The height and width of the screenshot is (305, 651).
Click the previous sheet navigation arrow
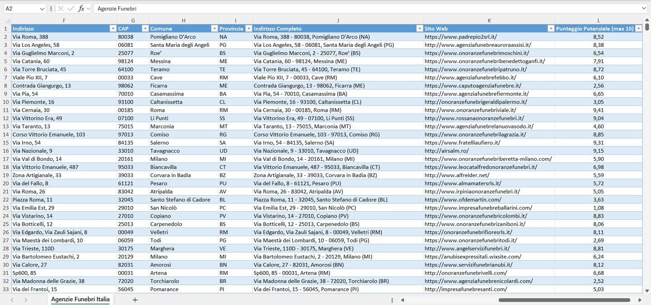[12, 300]
